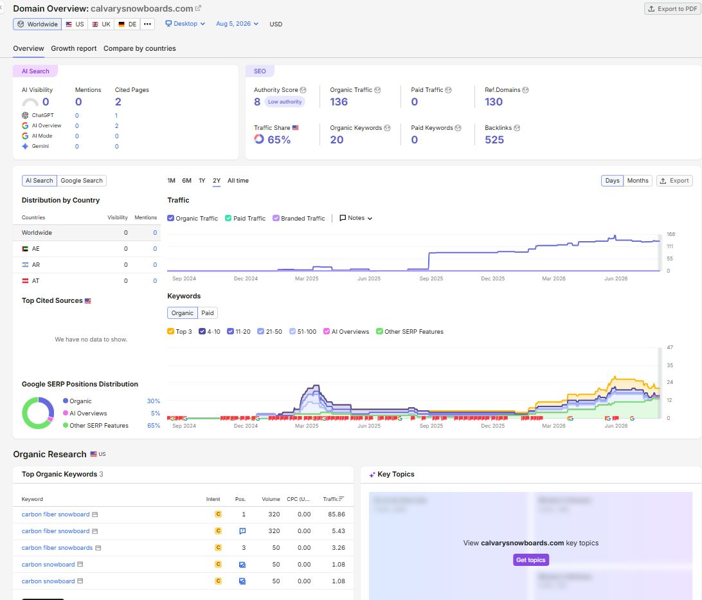This screenshot has height=600, width=702.
Task: Click commercial intent badge for 'carbon fiber snowboards'
Action: (219, 548)
